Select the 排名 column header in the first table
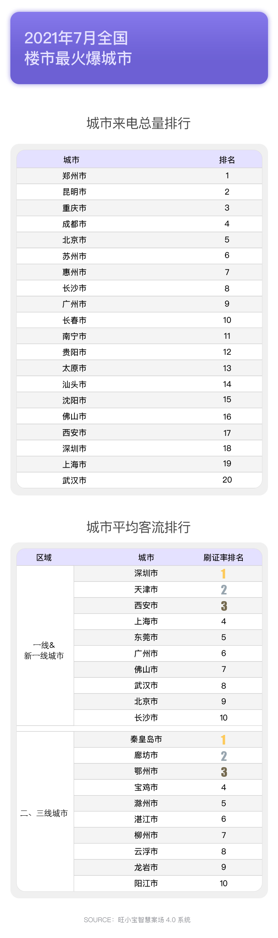Viewport: 278px width, 938px height. [x=227, y=160]
